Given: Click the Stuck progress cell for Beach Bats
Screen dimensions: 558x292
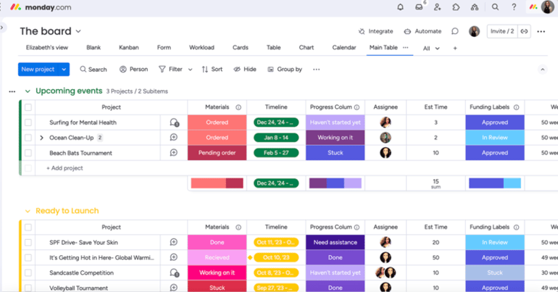Looking at the screenshot, I should (335, 153).
